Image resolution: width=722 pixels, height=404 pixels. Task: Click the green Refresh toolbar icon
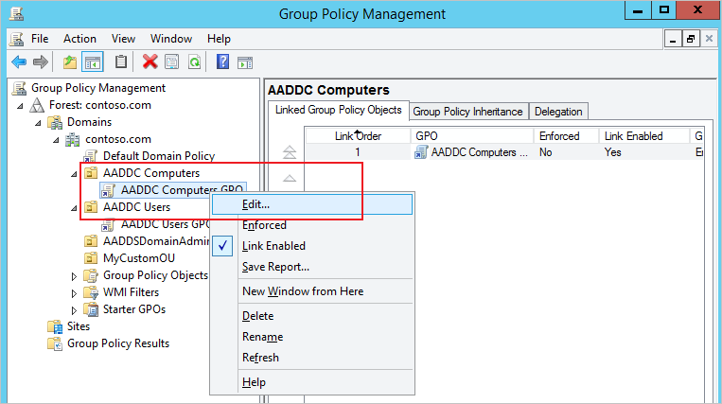194,62
